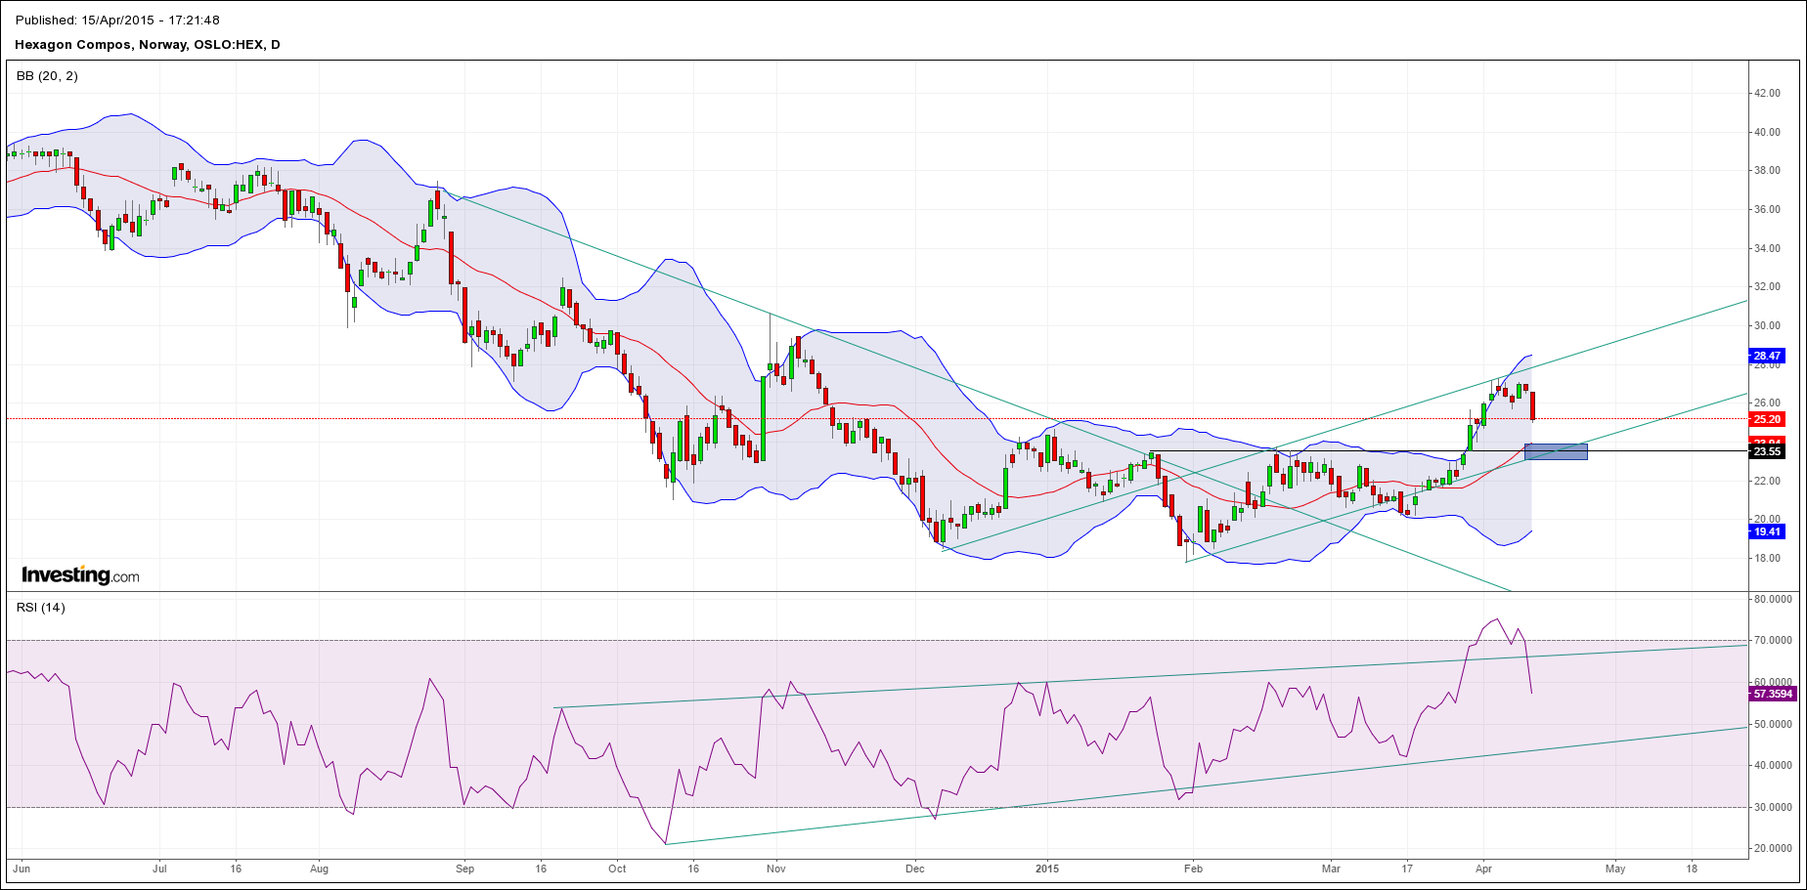Select the 2015 marker on time axis
1807x890 pixels.
[x=1047, y=868]
